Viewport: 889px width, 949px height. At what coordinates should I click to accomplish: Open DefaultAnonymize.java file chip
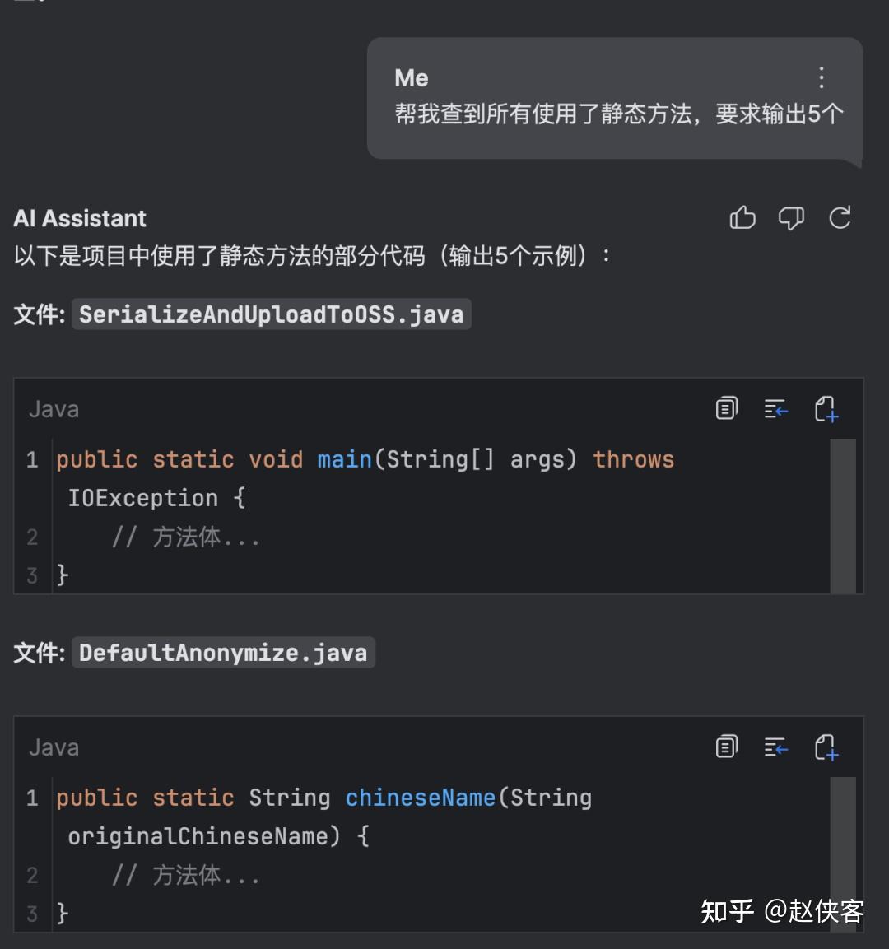point(223,652)
